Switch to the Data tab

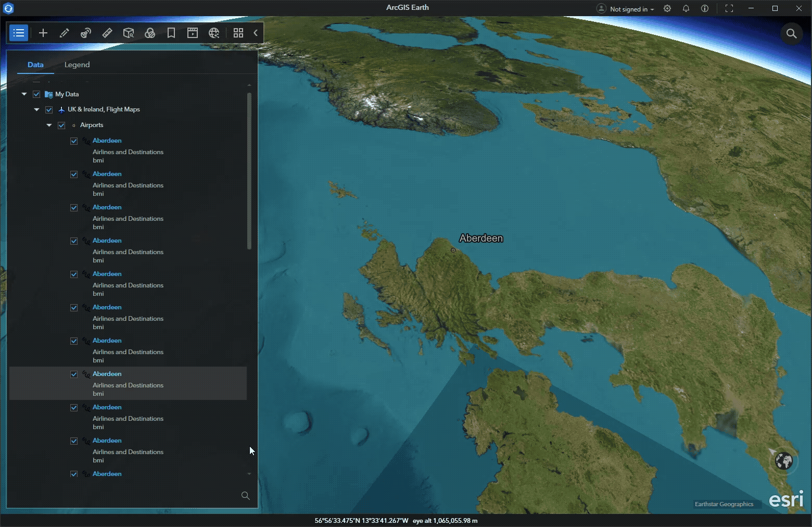(x=35, y=65)
